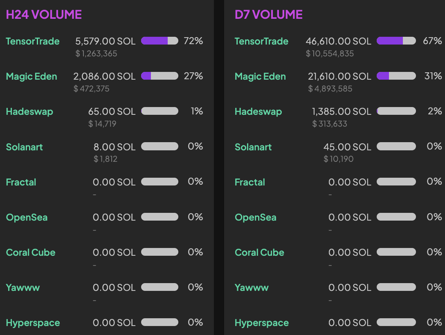Screen dimensions: 445x335
Task: Click the D7 VOLUME heading
Action: point(269,15)
